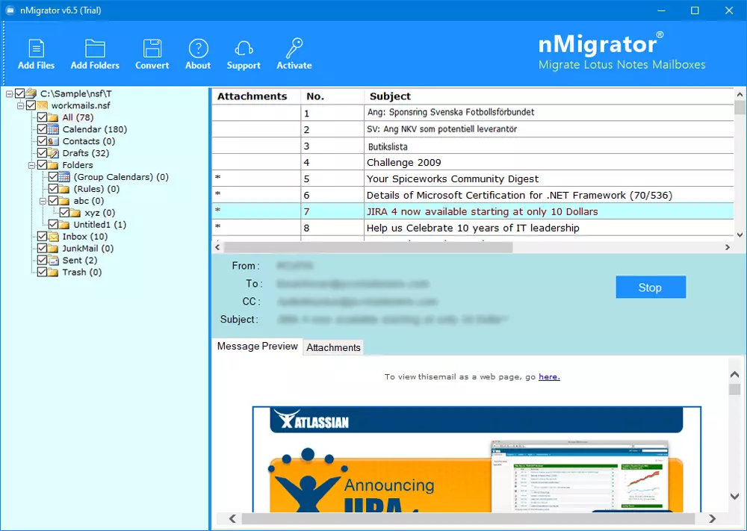Uncheck the Calendar (180) checkbox
The height and width of the screenshot is (531, 747).
coord(42,129)
